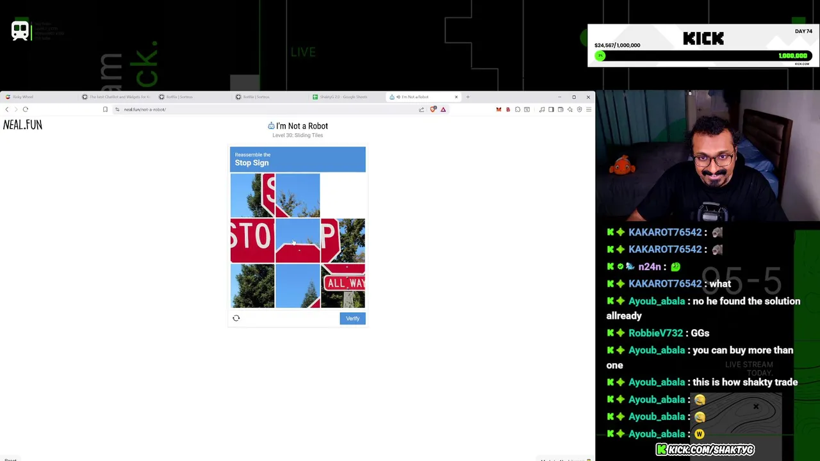The image size is (820, 461).
Task: Open the MetaMask fox extension
Action: 498,109
